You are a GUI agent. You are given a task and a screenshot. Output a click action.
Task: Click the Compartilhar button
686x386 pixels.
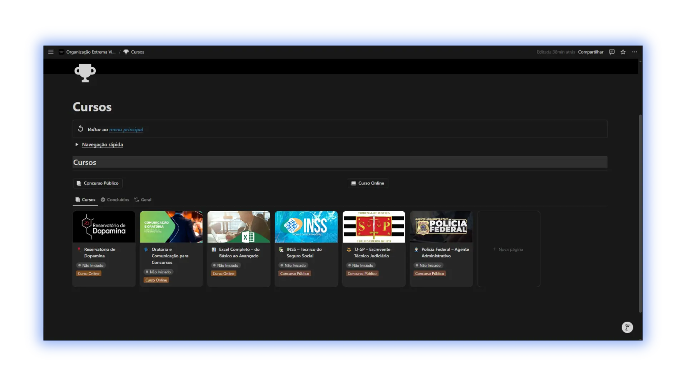pyautogui.click(x=591, y=52)
